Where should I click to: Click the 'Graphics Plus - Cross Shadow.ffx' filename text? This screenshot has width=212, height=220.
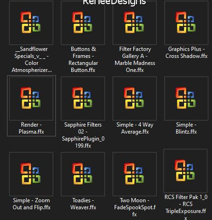coord(186,52)
